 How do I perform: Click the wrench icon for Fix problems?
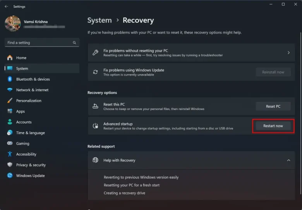[x=95, y=52]
